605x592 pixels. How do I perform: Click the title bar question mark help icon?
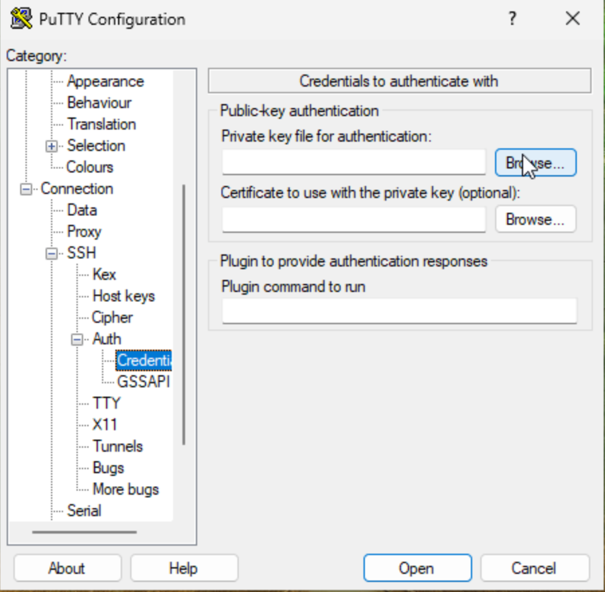pos(513,18)
